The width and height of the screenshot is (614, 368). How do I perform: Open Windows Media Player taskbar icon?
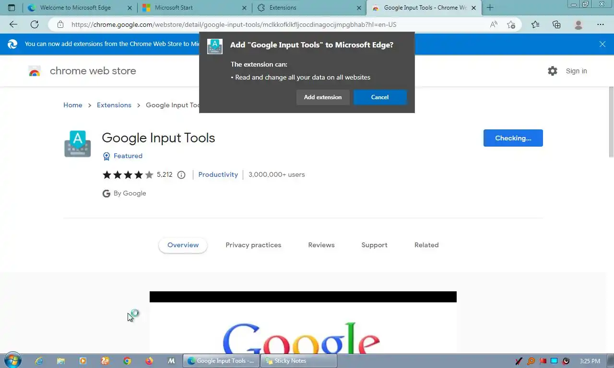click(x=83, y=361)
